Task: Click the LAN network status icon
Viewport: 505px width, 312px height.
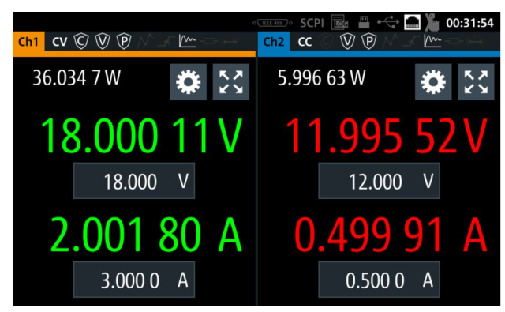Action: click(412, 23)
